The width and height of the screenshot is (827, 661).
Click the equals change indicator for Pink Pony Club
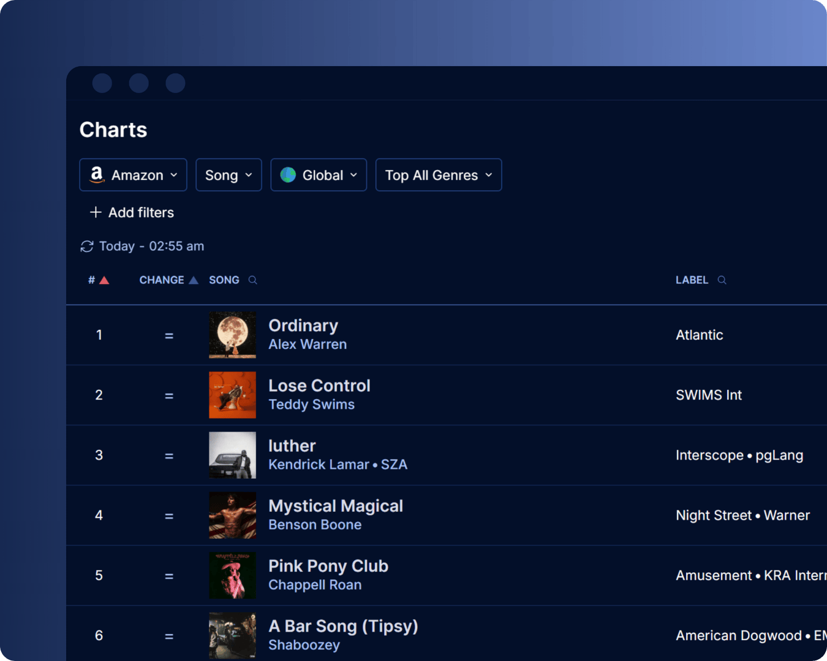coord(169,575)
